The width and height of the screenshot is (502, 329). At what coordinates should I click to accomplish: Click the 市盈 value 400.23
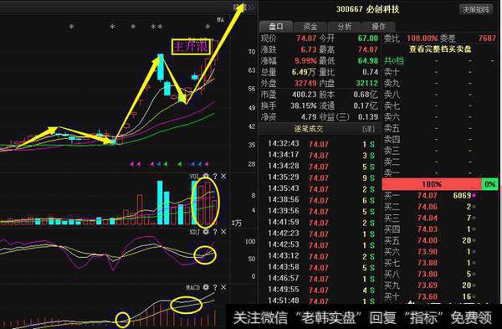pos(304,95)
